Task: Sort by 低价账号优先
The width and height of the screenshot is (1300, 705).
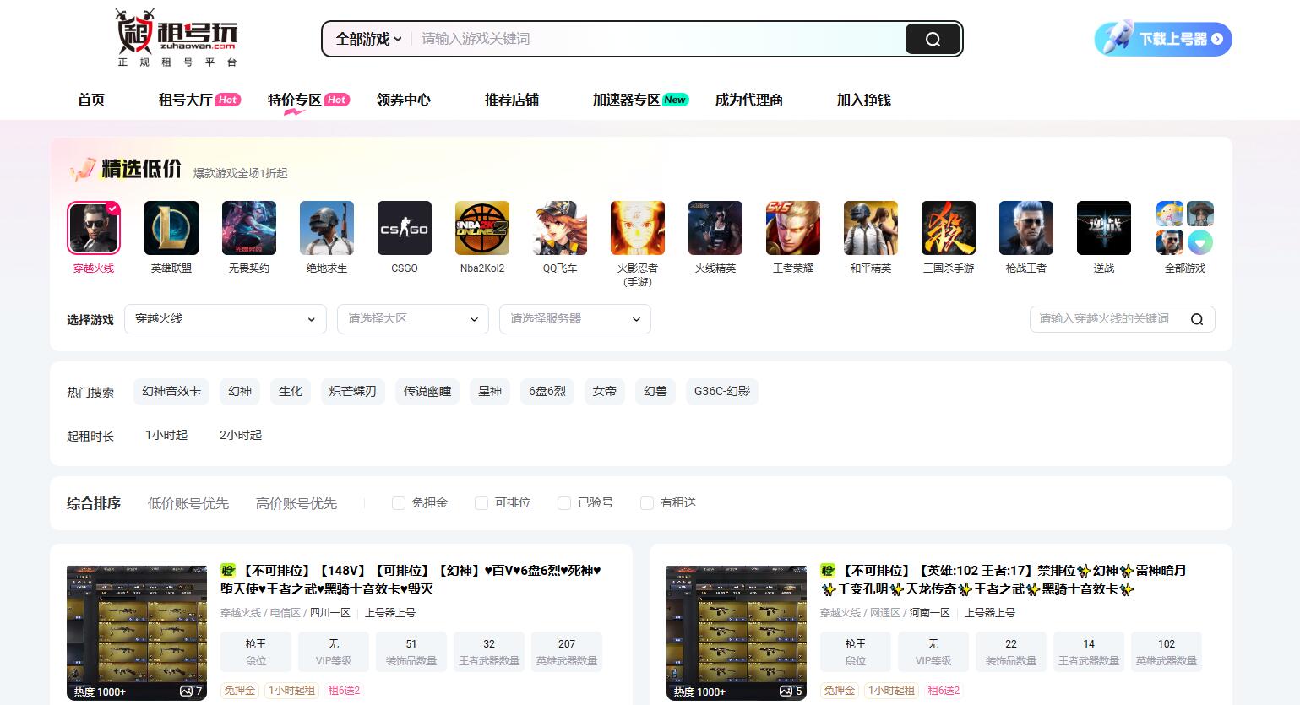Action: (188, 503)
